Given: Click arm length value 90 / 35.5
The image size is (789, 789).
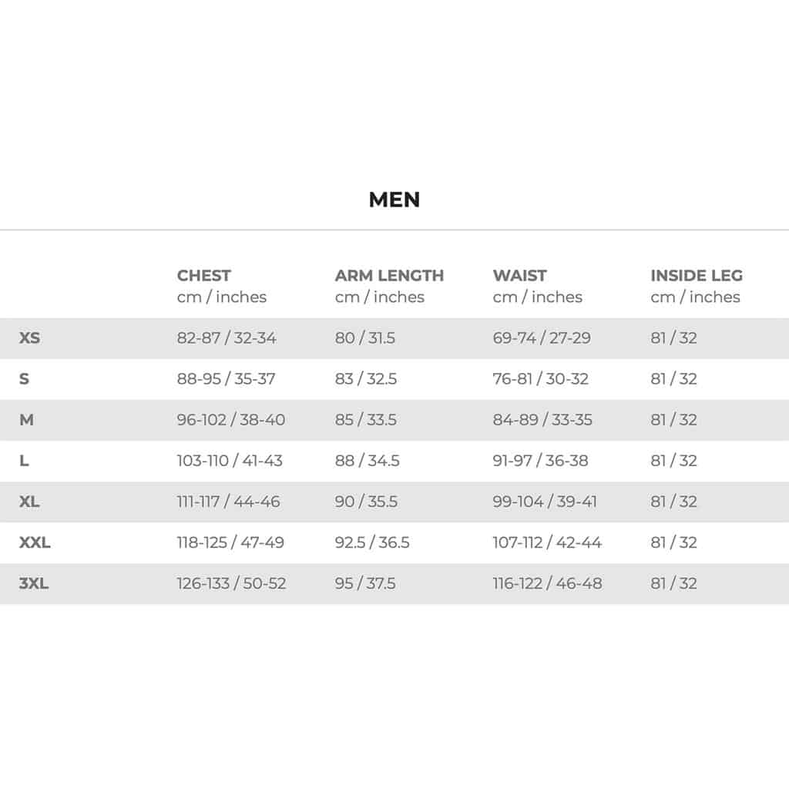Looking at the screenshot, I should [x=366, y=501].
